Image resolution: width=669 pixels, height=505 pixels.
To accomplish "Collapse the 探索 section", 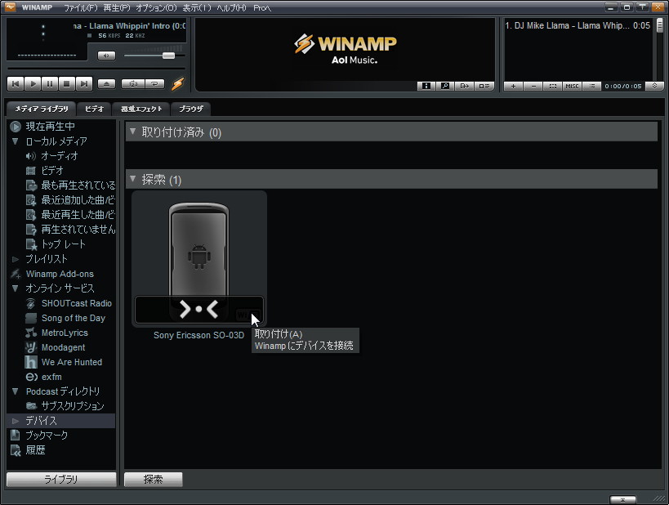I will point(133,179).
